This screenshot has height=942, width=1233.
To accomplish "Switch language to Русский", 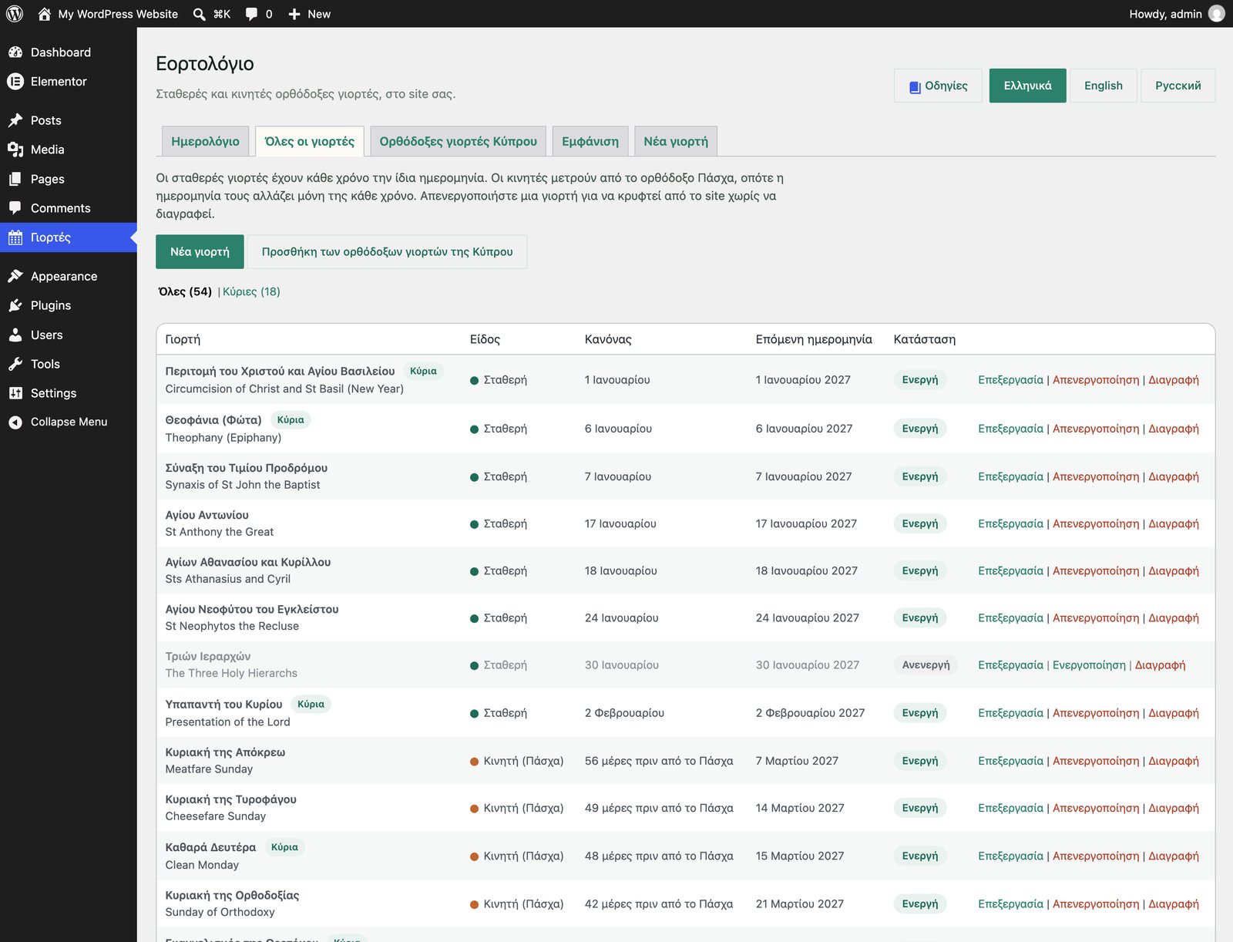I will (1178, 86).
